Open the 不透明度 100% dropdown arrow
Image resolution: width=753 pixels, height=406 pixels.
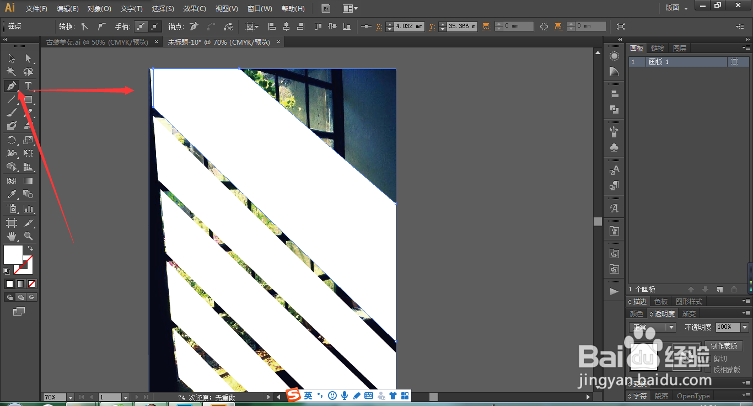(745, 327)
